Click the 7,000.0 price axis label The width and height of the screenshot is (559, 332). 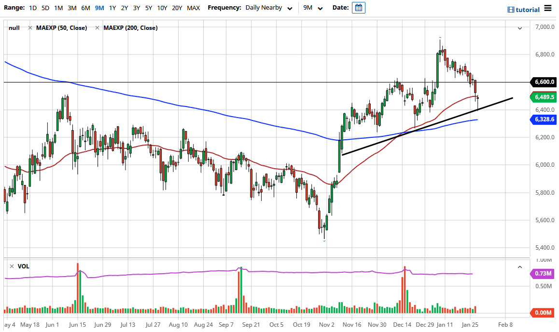pos(545,27)
